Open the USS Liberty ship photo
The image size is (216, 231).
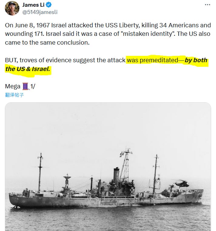pos(108,167)
